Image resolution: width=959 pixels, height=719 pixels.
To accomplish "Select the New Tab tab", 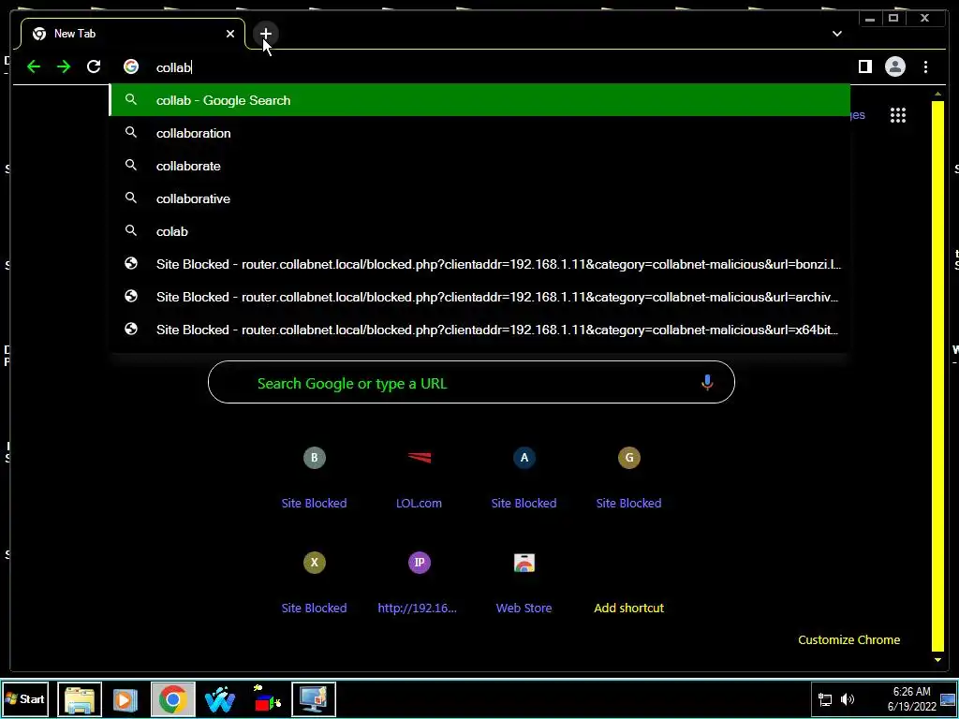I will pos(133,34).
